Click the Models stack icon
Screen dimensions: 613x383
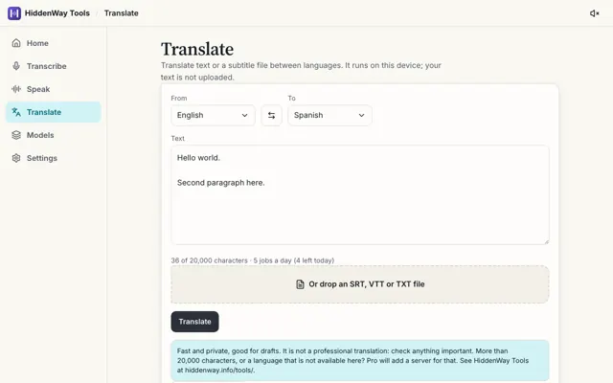click(16, 135)
